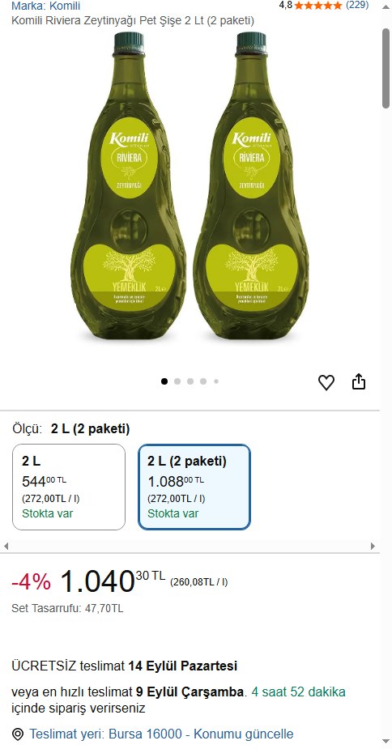Viewport: 392px width, 749px height.
Task: Click the orange star rating icons
Action: [x=318, y=6]
